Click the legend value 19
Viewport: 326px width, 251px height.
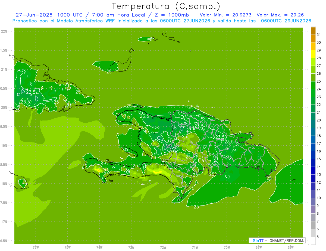click(319, 128)
